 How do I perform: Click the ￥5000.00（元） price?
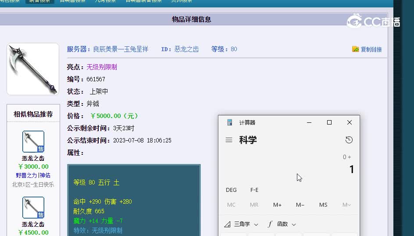[x=114, y=116]
